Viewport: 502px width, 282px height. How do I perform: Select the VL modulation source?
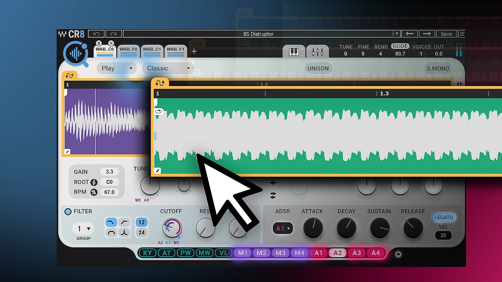tap(224, 253)
